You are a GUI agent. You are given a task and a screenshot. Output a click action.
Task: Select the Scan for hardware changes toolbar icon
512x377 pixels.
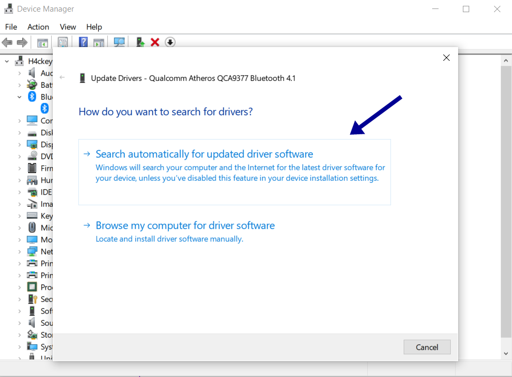click(x=119, y=42)
